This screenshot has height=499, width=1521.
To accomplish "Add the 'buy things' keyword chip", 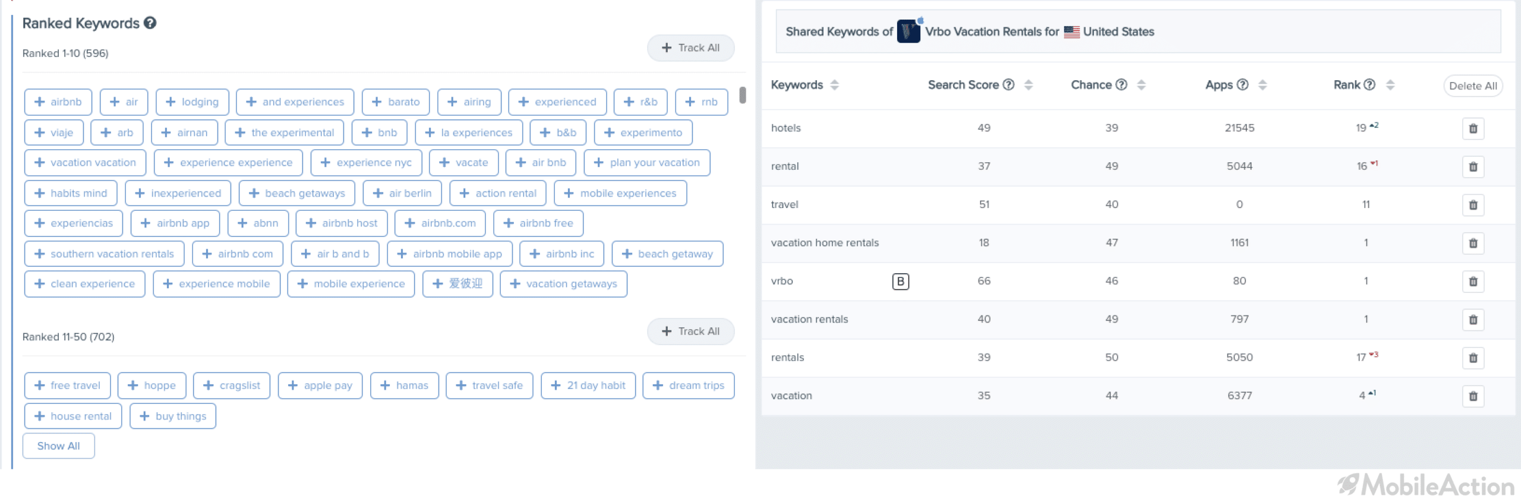I will (172, 416).
